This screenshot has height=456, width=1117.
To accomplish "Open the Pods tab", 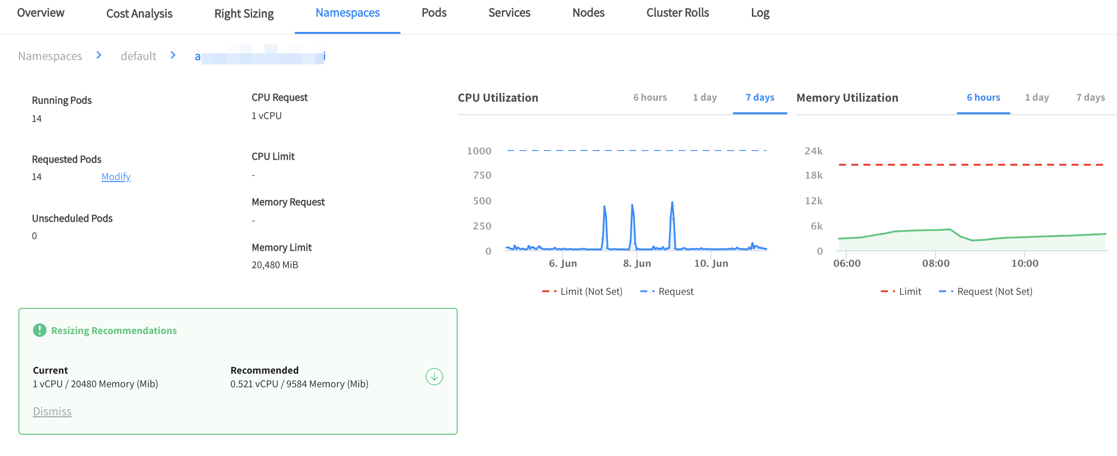I will point(434,13).
